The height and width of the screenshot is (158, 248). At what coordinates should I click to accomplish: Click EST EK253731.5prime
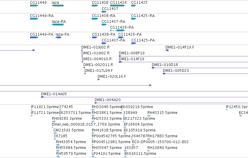60,116
